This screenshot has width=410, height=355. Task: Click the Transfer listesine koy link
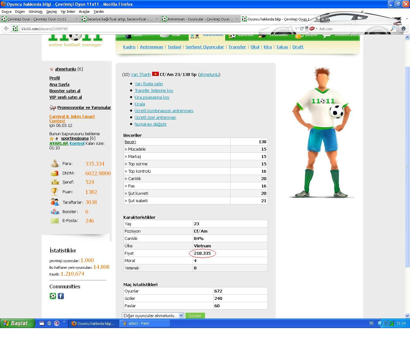click(154, 91)
